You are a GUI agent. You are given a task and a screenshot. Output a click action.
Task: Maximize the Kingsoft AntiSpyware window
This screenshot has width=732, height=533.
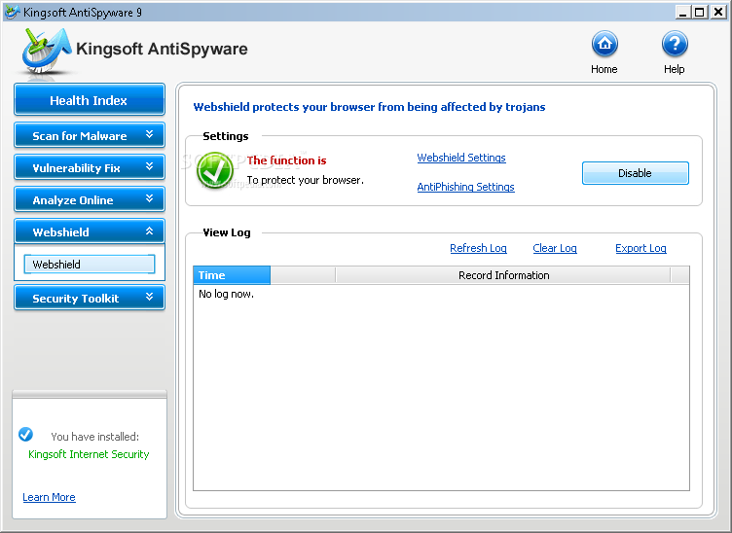tap(699, 12)
